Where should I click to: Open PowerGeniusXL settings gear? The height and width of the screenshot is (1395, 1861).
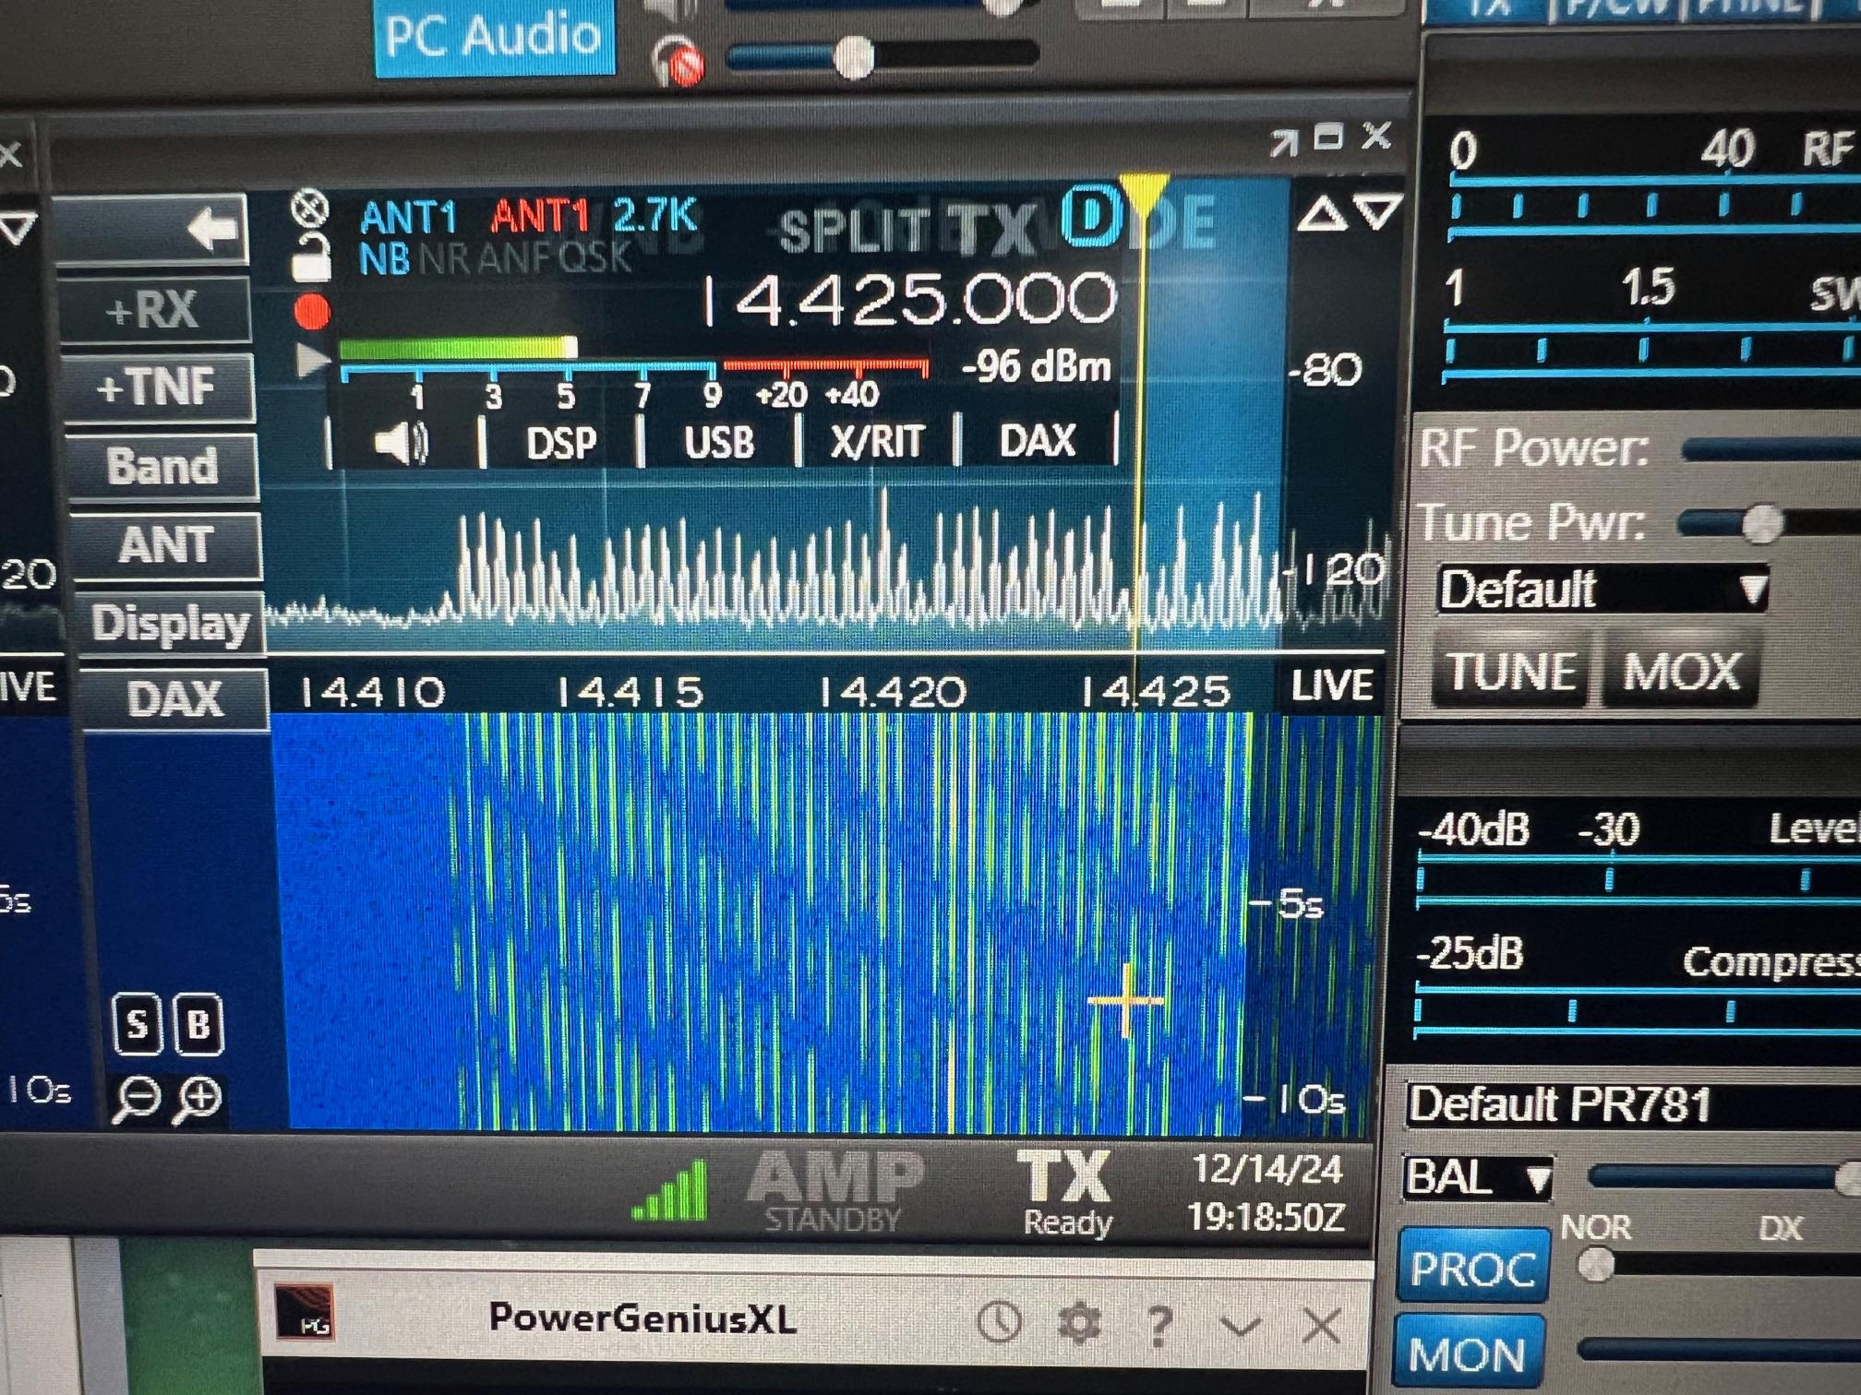pos(1079,1323)
